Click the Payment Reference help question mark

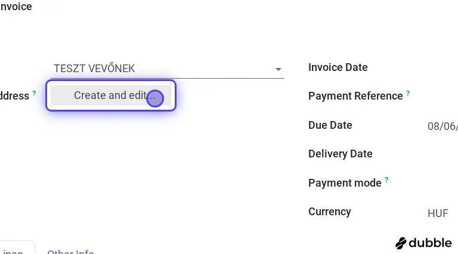click(x=408, y=94)
